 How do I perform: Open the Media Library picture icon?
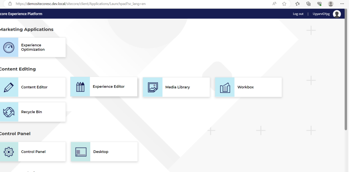point(153,87)
